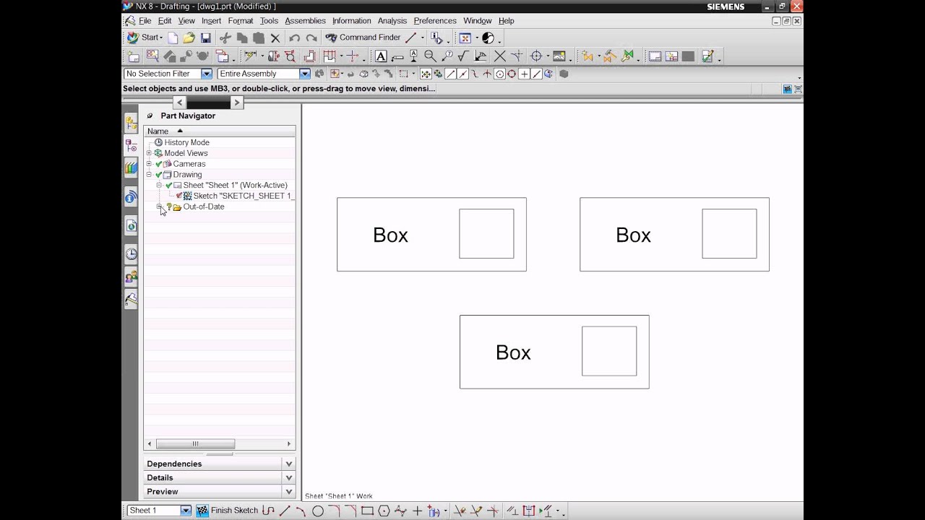Click the Finish Sketch button
925x520 pixels.
[x=228, y=511]
